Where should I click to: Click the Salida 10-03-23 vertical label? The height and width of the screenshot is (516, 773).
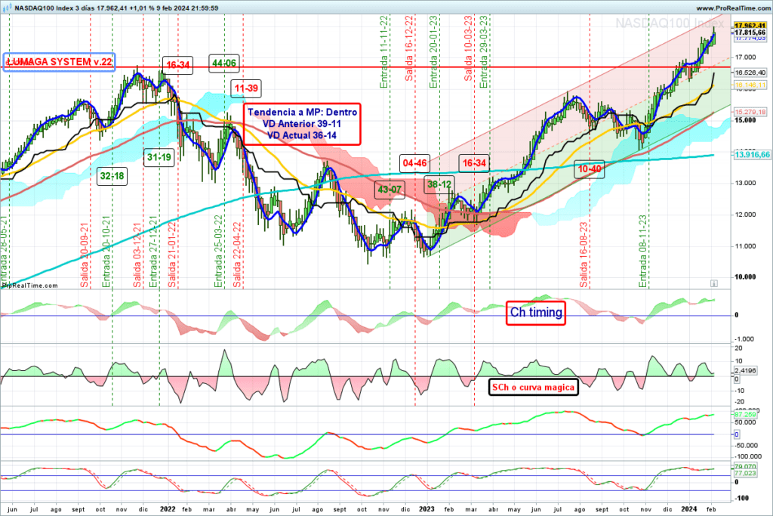point(468,48)
